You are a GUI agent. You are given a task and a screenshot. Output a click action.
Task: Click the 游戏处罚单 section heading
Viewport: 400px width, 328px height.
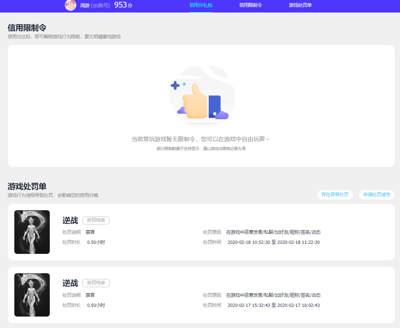click(x=27, y=186)
